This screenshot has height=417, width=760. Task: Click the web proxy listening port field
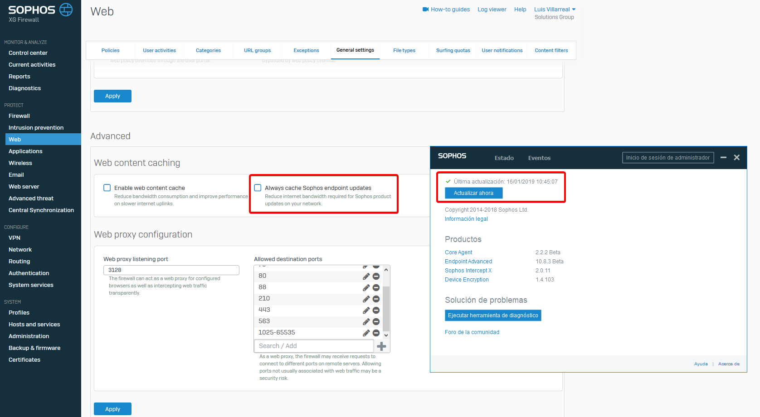[x=171, y=270]
